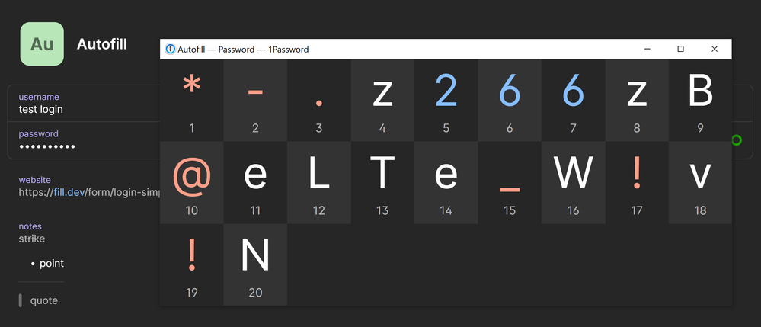Select the @ symbol at position 10
Screen dimensions: 761x327
click(192, 181)
